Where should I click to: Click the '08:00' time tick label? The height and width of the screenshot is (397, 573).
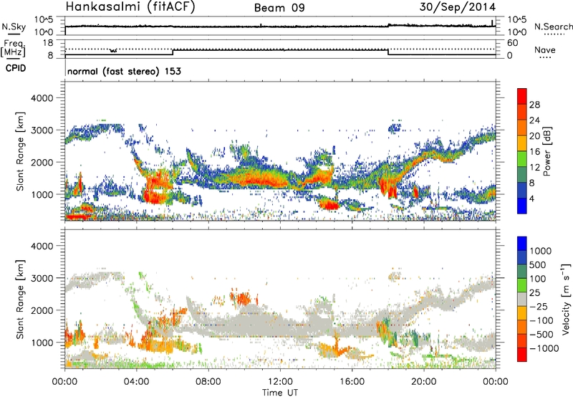[x=208, y=382]
